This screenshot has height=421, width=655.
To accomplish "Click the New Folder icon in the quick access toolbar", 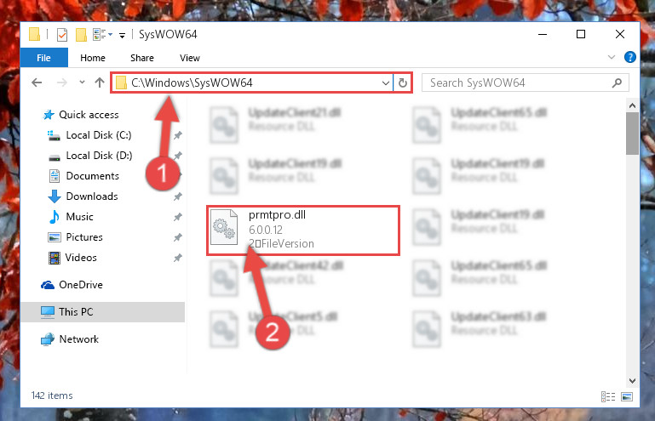I will point(81,35).
